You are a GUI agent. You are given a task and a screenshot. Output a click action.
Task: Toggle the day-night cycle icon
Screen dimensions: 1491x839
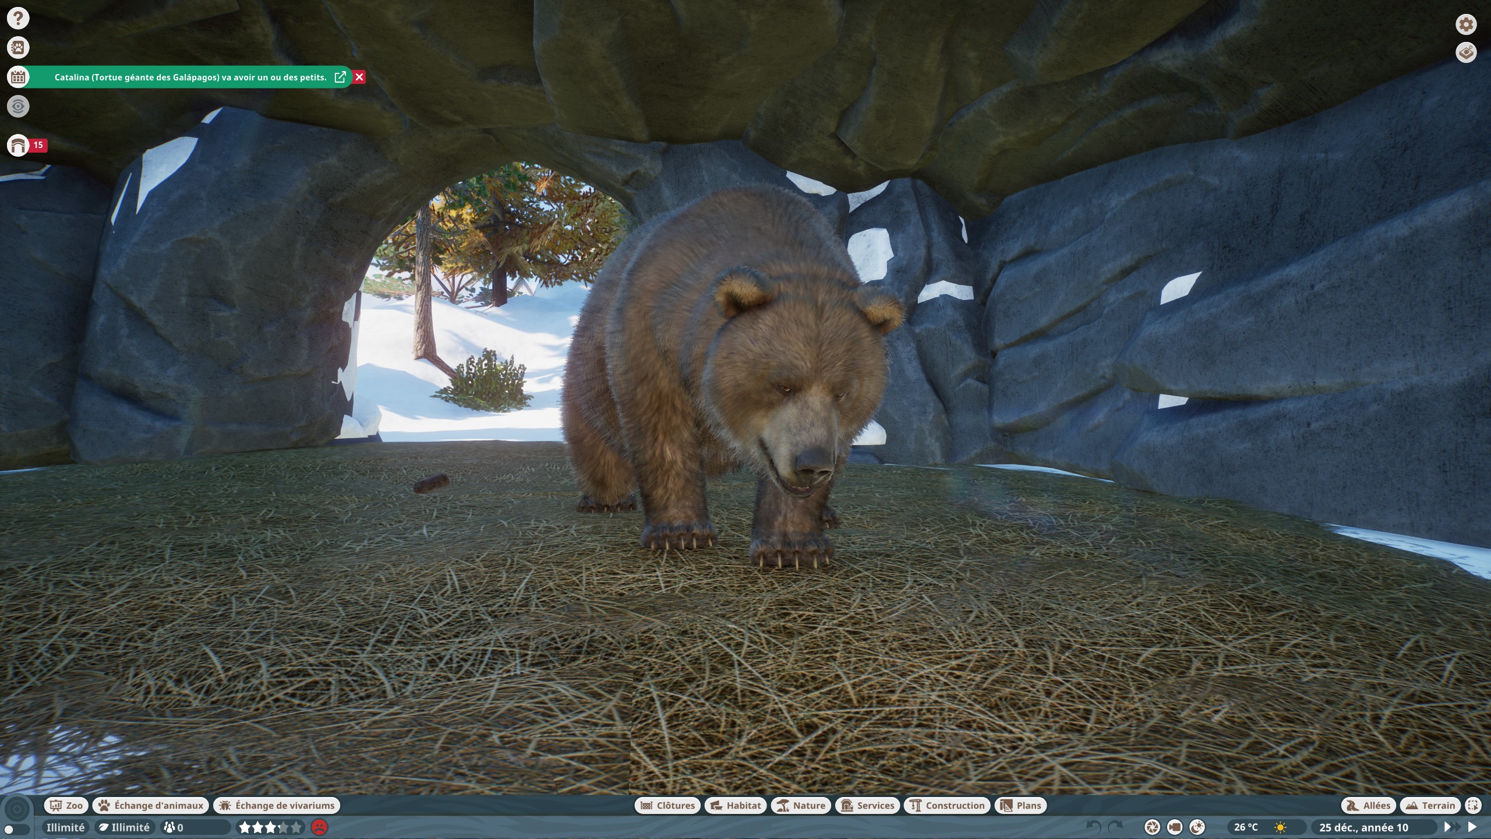tap(1197, 827)
